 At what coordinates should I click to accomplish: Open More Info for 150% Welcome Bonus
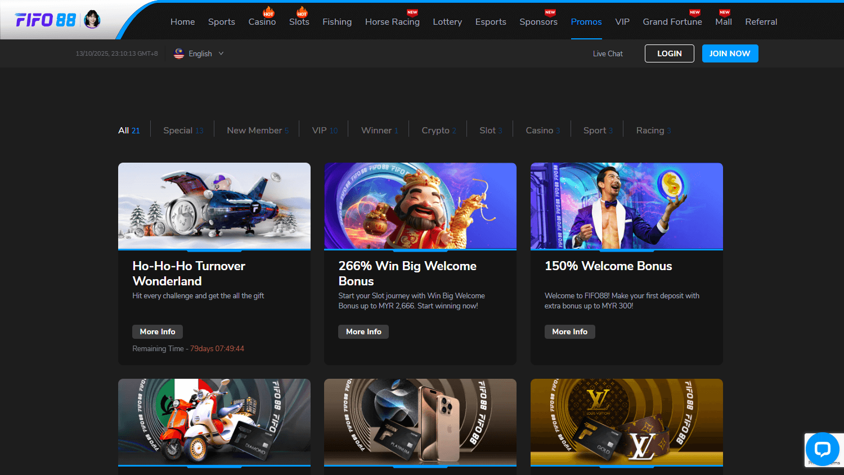coord(569,331)
